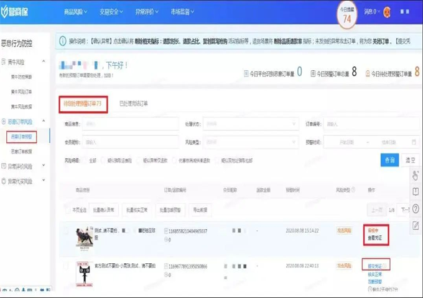Open 黄牛风险数据 in the sidebar

tap(21, 107)
